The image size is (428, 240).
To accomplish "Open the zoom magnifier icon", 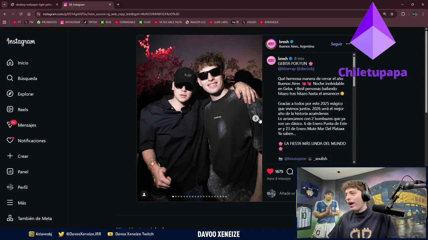I will click(x=385, y=14).
